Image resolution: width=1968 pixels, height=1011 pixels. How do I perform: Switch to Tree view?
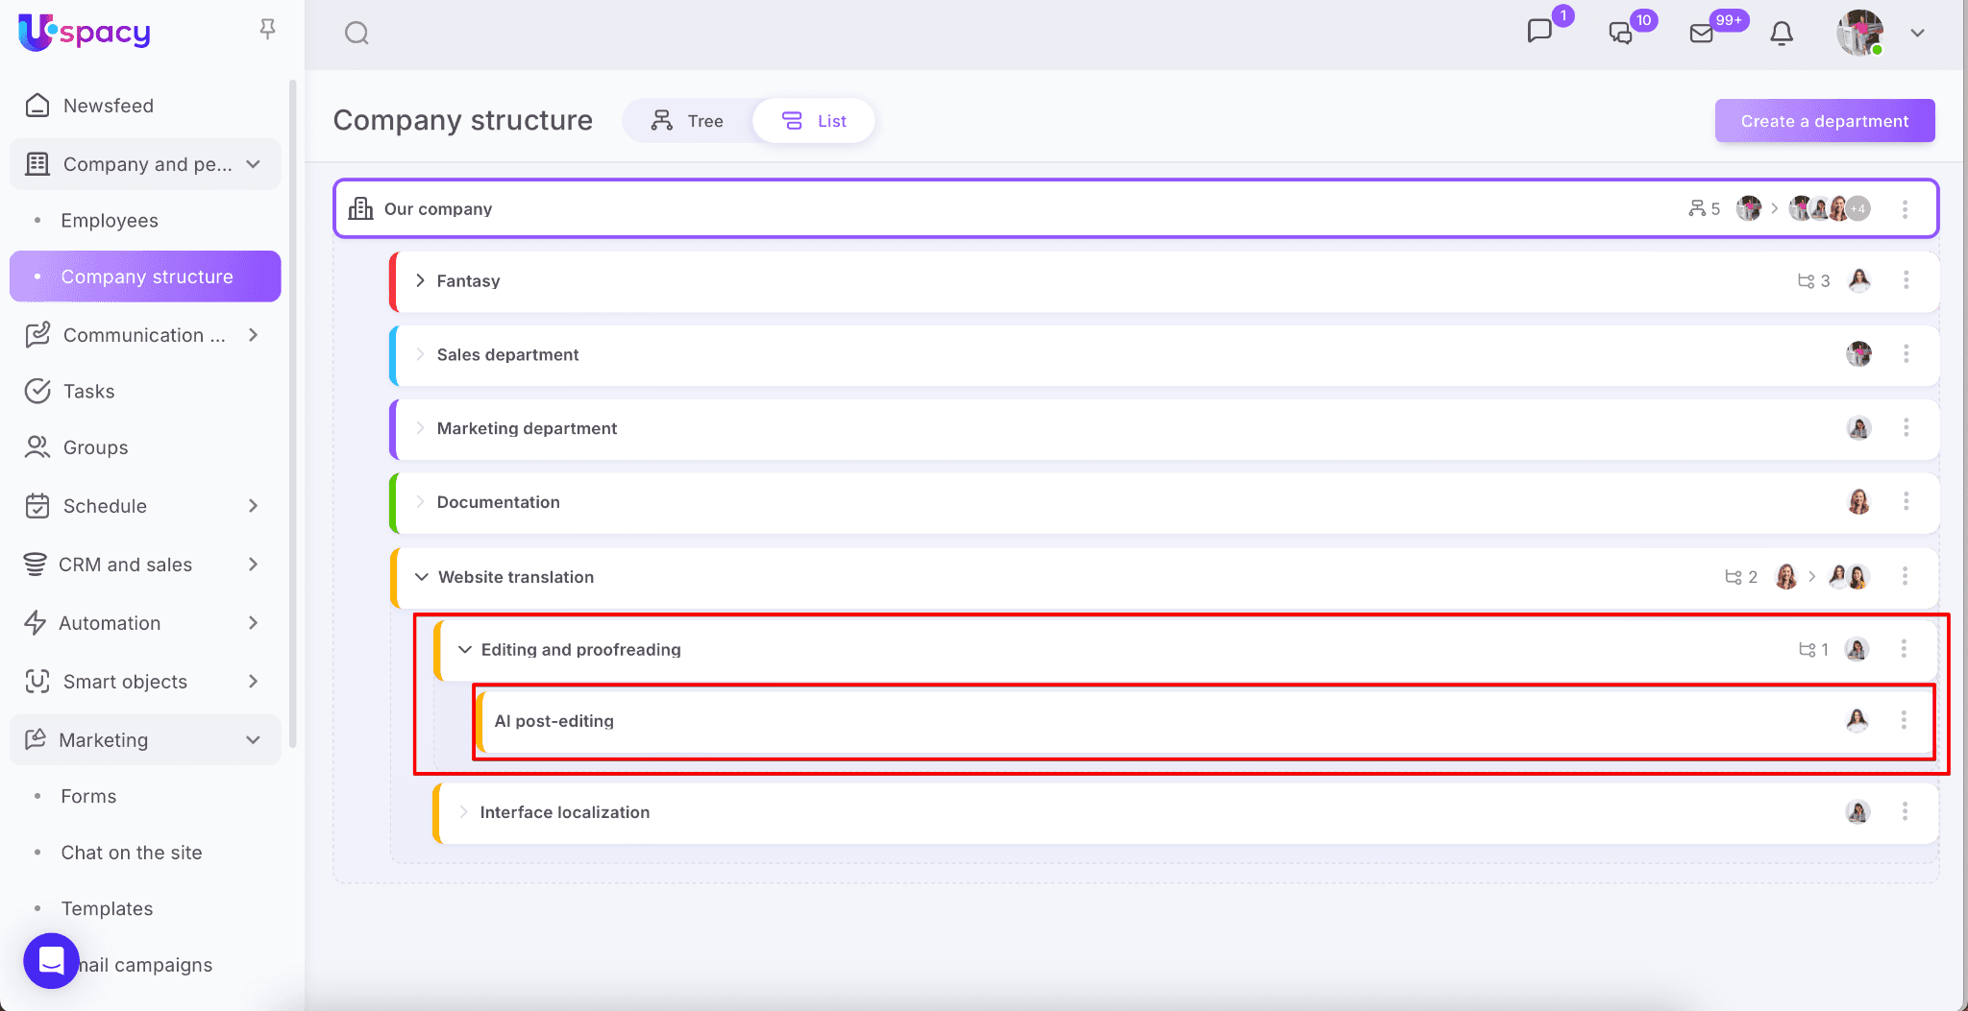pyautogui.click(x=688, y=121)
